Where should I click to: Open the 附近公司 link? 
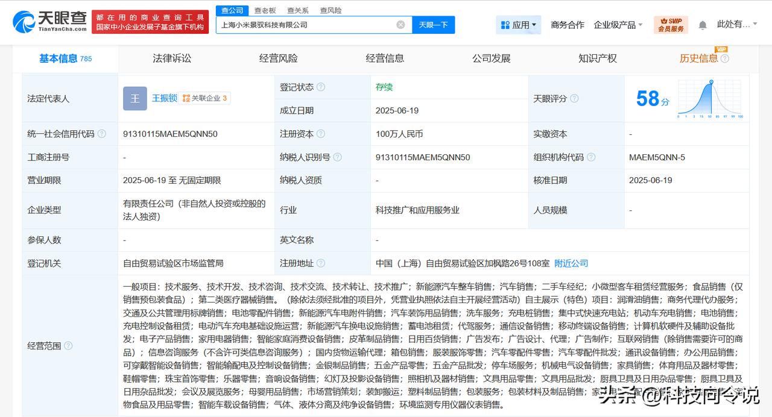pos(571,263)
